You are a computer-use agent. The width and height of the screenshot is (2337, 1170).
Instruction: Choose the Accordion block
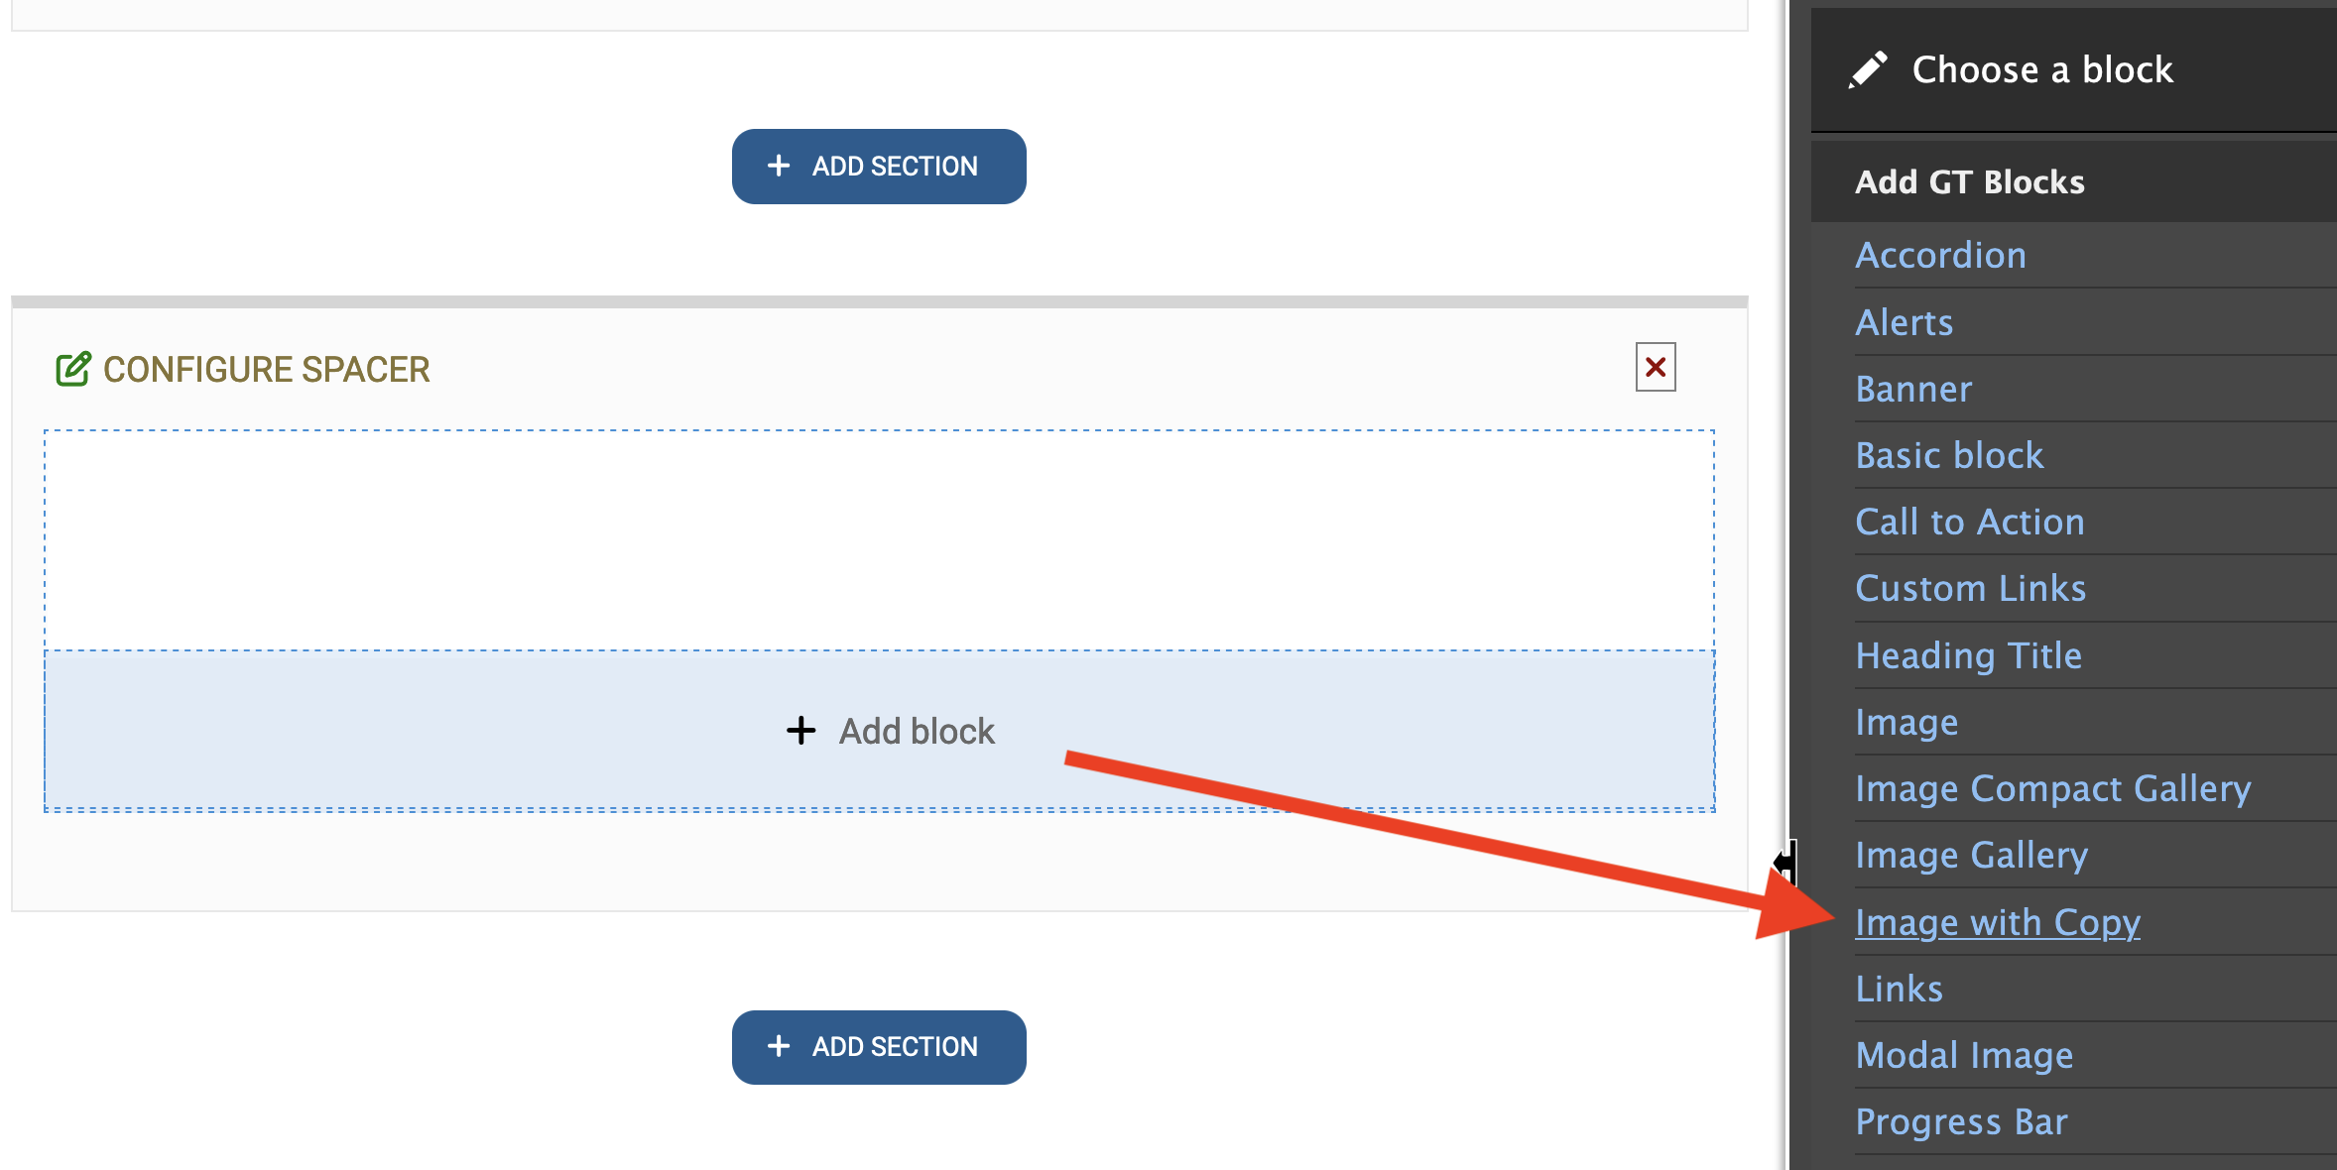[1940, 256]
